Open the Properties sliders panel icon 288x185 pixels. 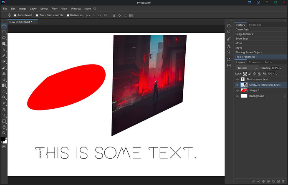coord(229,32)
